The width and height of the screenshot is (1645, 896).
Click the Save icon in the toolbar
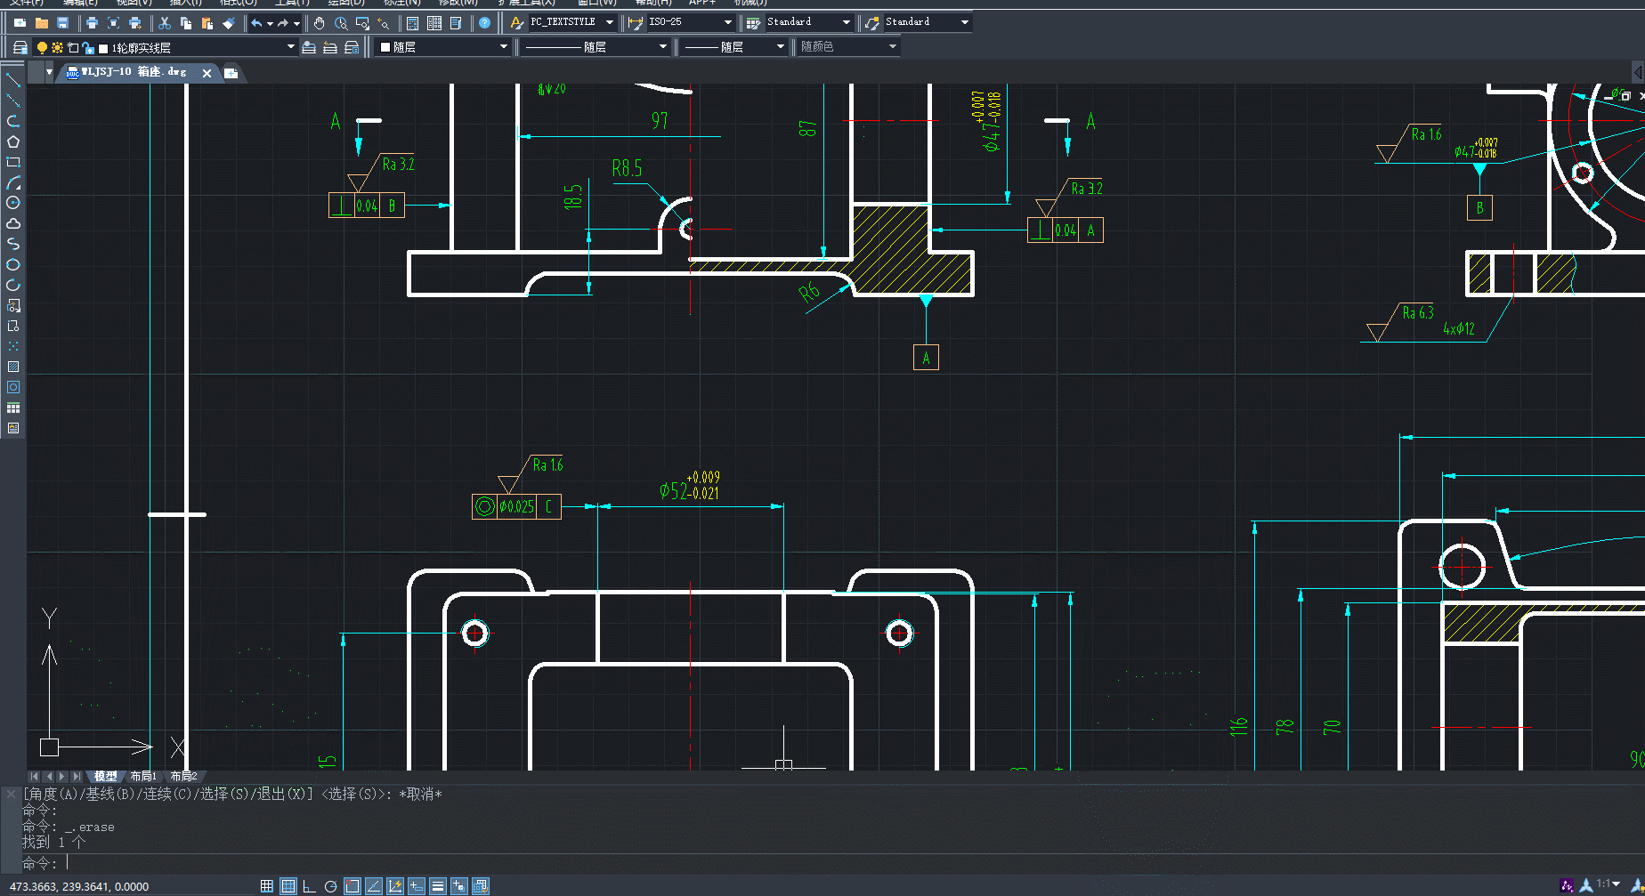tap(62, 22)
